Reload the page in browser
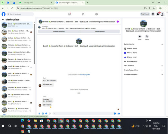168x134 pixels. (x=12, y=8)
